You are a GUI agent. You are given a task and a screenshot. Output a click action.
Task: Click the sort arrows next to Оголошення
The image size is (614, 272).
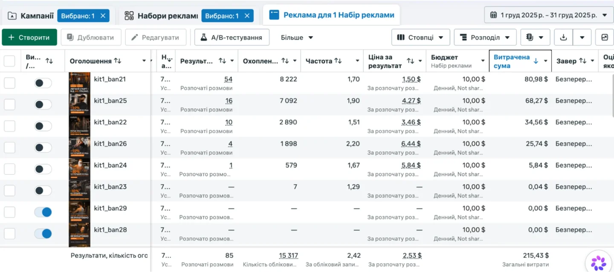point(118,61)
